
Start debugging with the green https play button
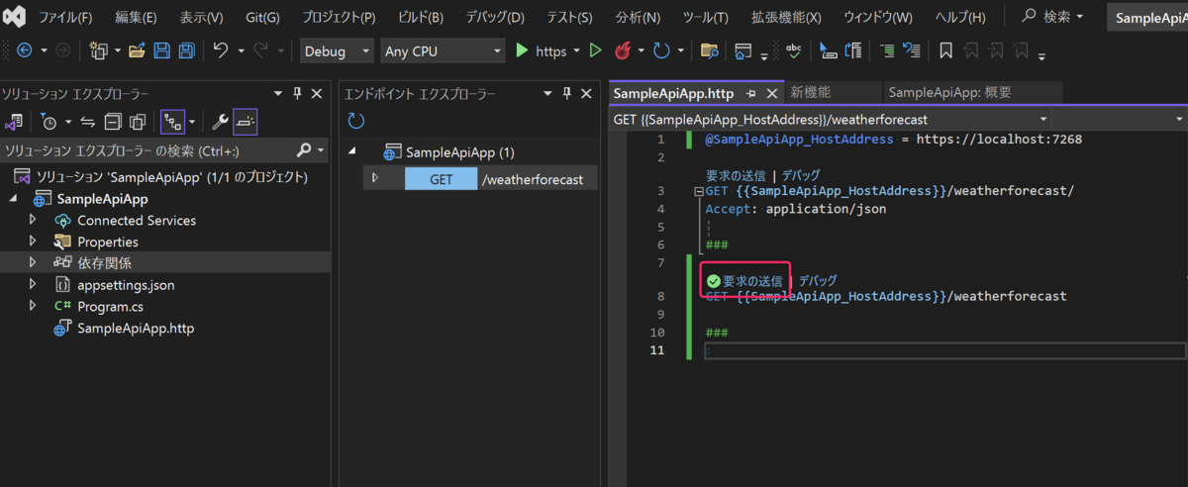tap(522, 50)
